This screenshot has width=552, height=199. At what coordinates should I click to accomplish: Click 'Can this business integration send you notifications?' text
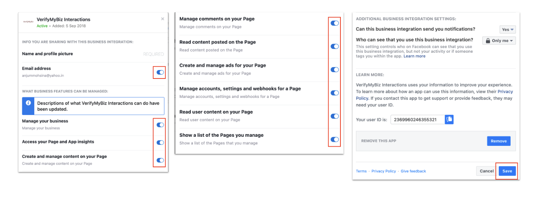416,29
